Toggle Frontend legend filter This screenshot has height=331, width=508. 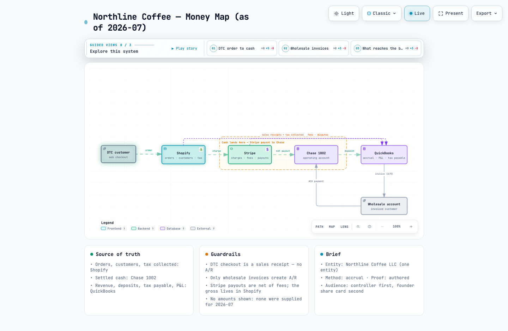pos(114,229)
